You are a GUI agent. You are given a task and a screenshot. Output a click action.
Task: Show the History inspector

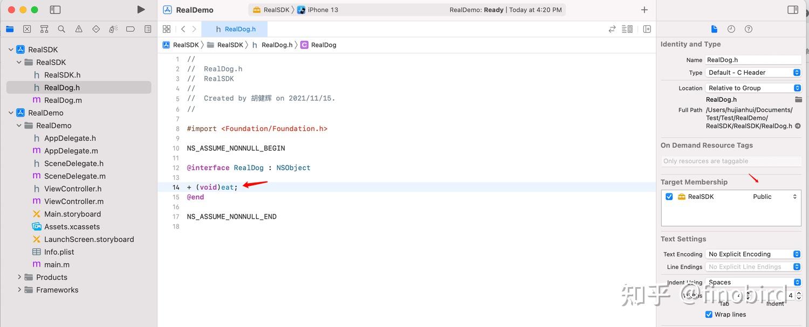731,29
